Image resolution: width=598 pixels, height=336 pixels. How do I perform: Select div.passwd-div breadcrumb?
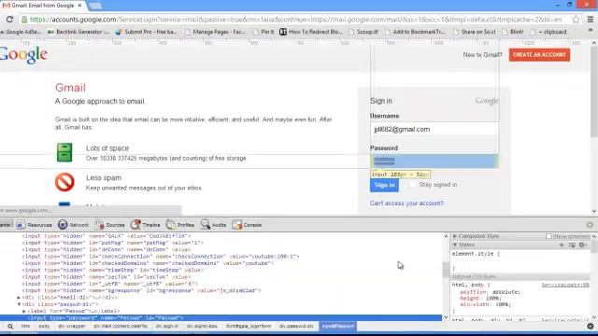(296, 326)
